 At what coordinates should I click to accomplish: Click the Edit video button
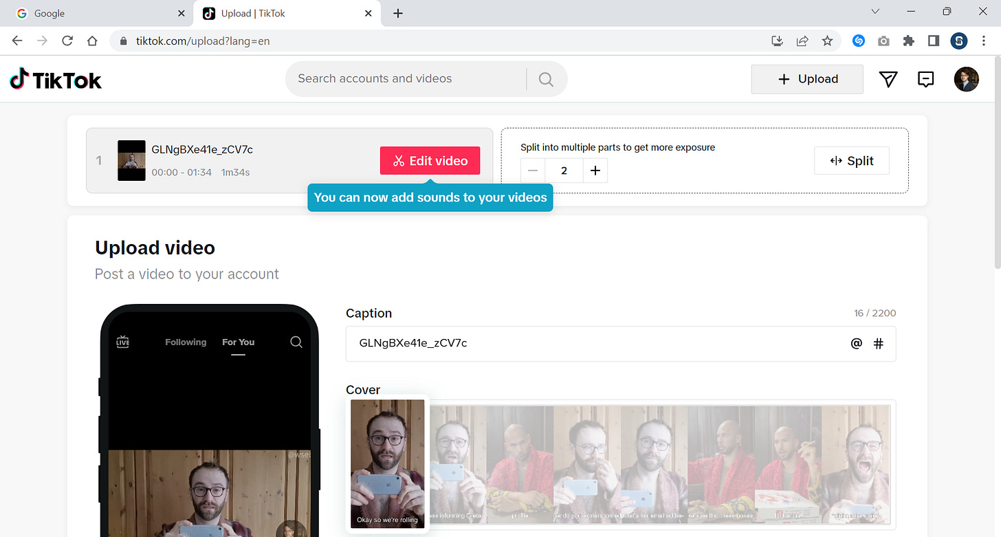(430, 161)
